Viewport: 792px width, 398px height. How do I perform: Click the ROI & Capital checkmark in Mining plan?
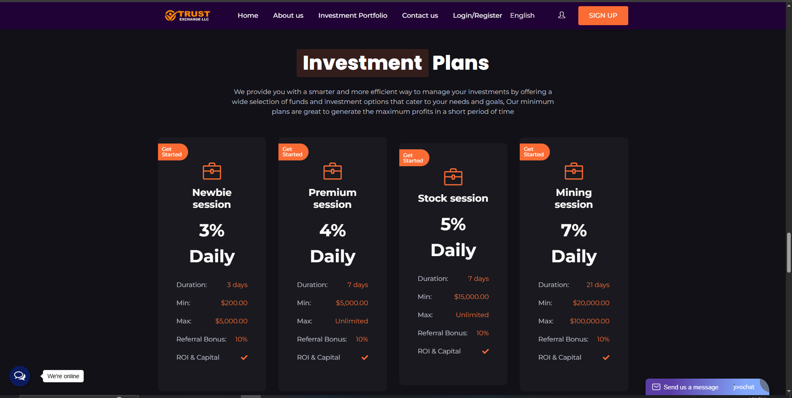pyautogui.click(x=606, y=358)
